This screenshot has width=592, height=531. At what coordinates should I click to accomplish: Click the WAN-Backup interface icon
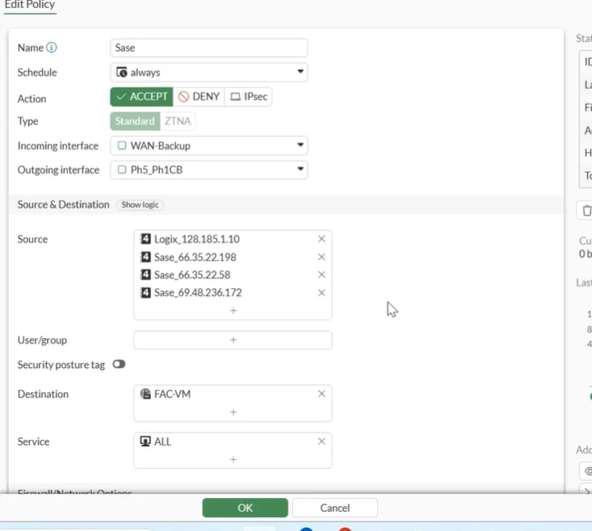pos(122,145)
